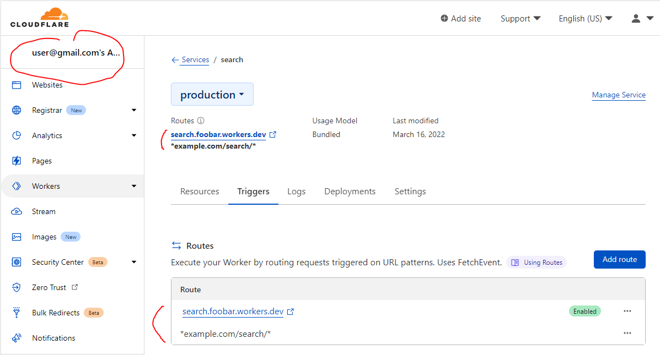Click the Add site text

coord(465,19)
